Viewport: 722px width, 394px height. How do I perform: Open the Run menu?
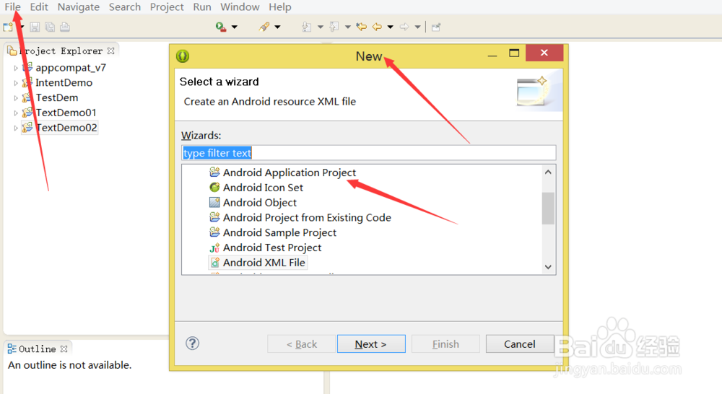(202, 7)
